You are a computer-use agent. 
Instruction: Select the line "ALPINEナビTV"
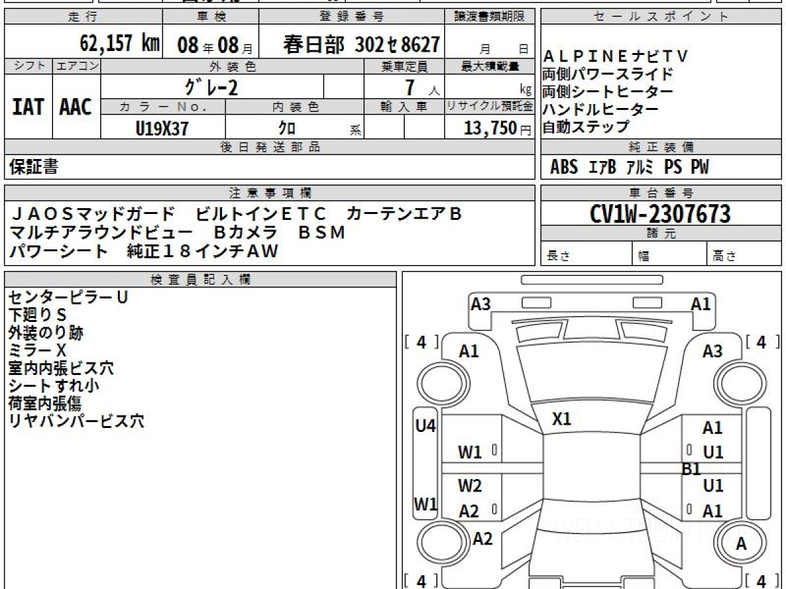pyautogui.click(x=615, y=57)
